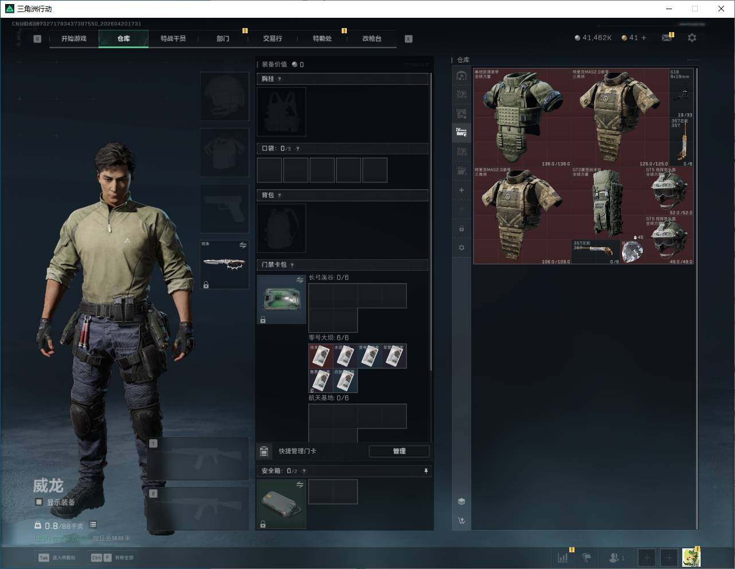This screenshot has height=569, width=735.
Task: Click the lock icon in warehouse sidebar
Action: tap(462, 228)
